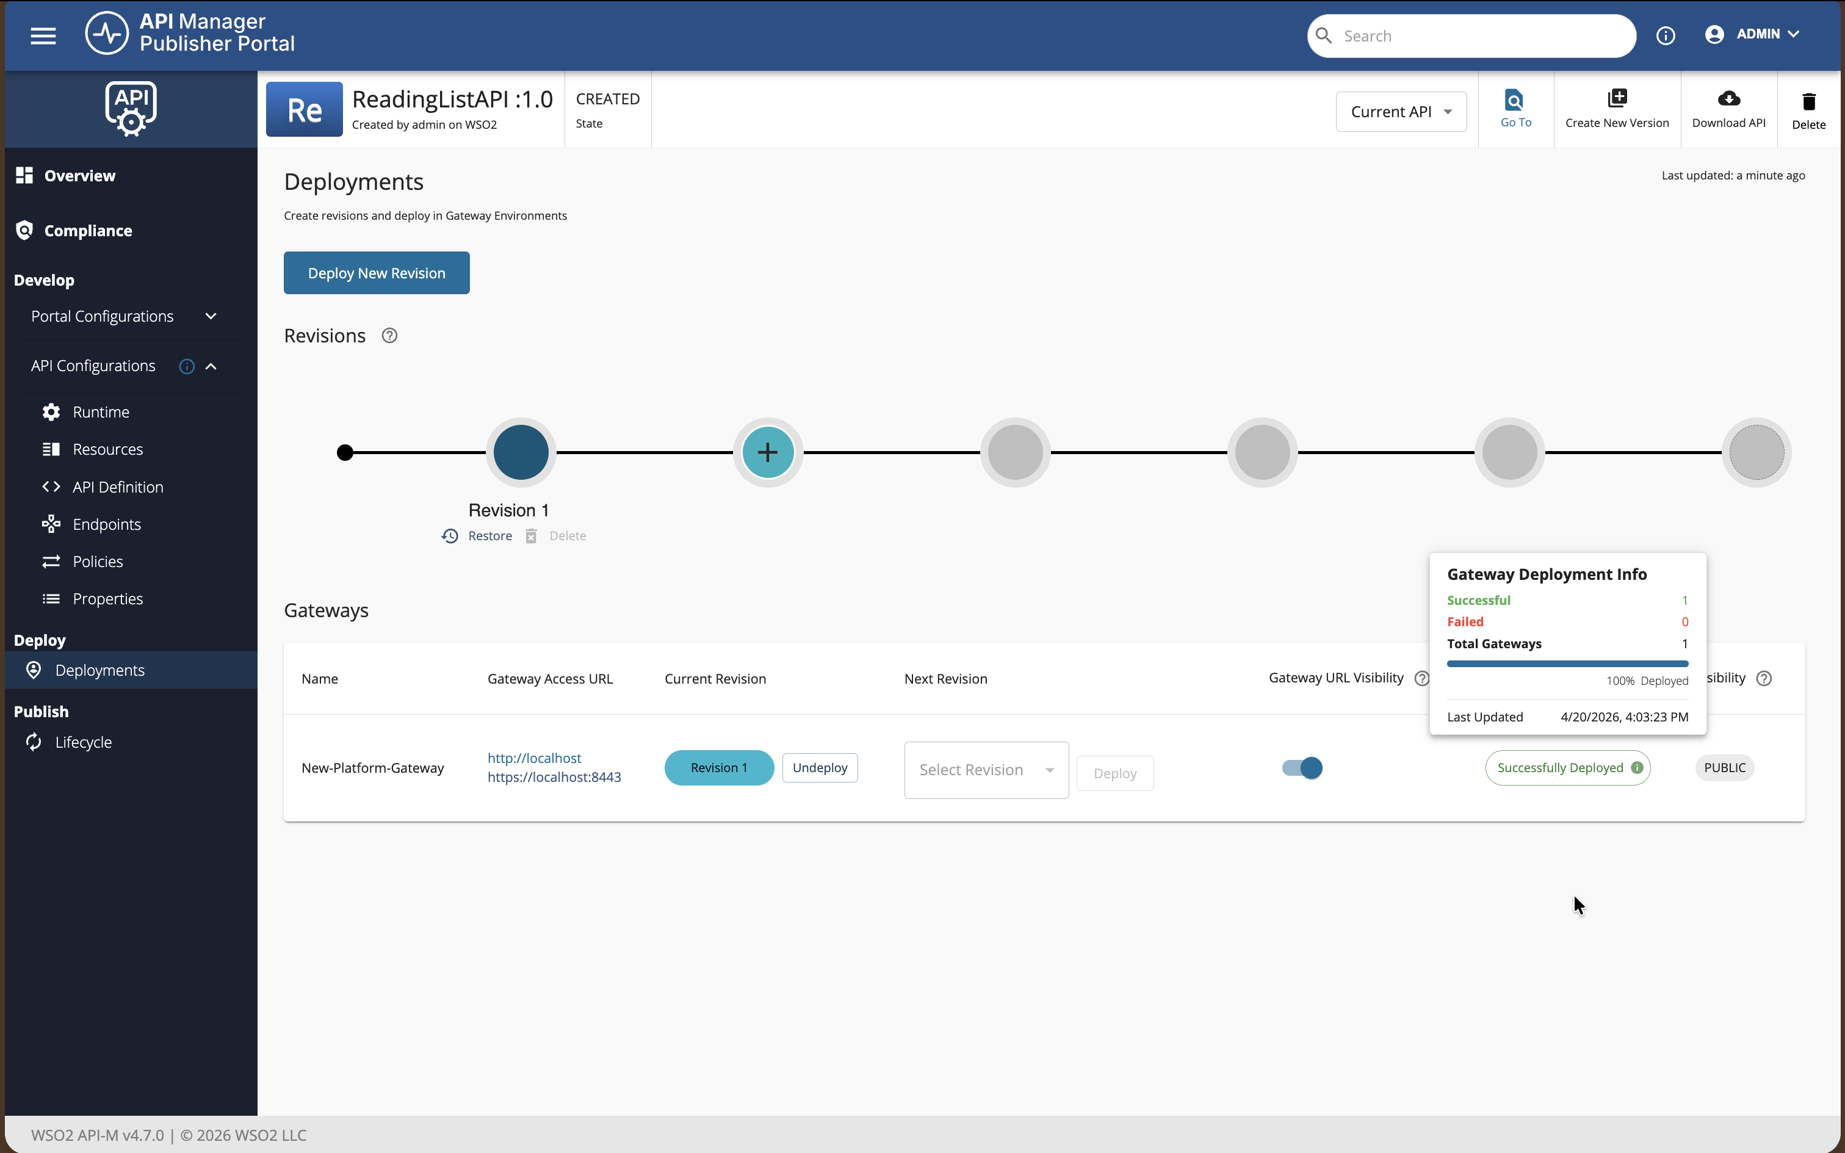
Task: Click the Delete trash icon in header
Action: [1808, 101]
